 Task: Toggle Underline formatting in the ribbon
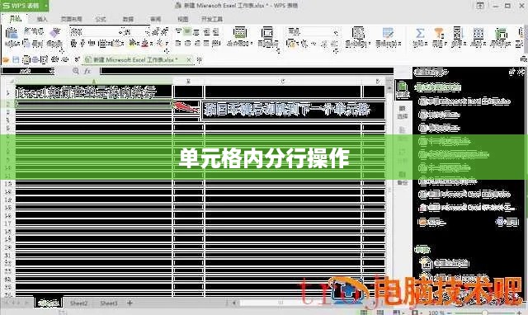[92, 43]
